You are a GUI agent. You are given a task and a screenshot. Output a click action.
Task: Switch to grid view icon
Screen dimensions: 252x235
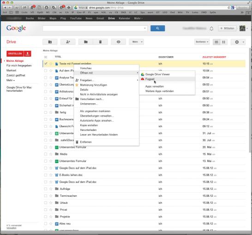223,42
